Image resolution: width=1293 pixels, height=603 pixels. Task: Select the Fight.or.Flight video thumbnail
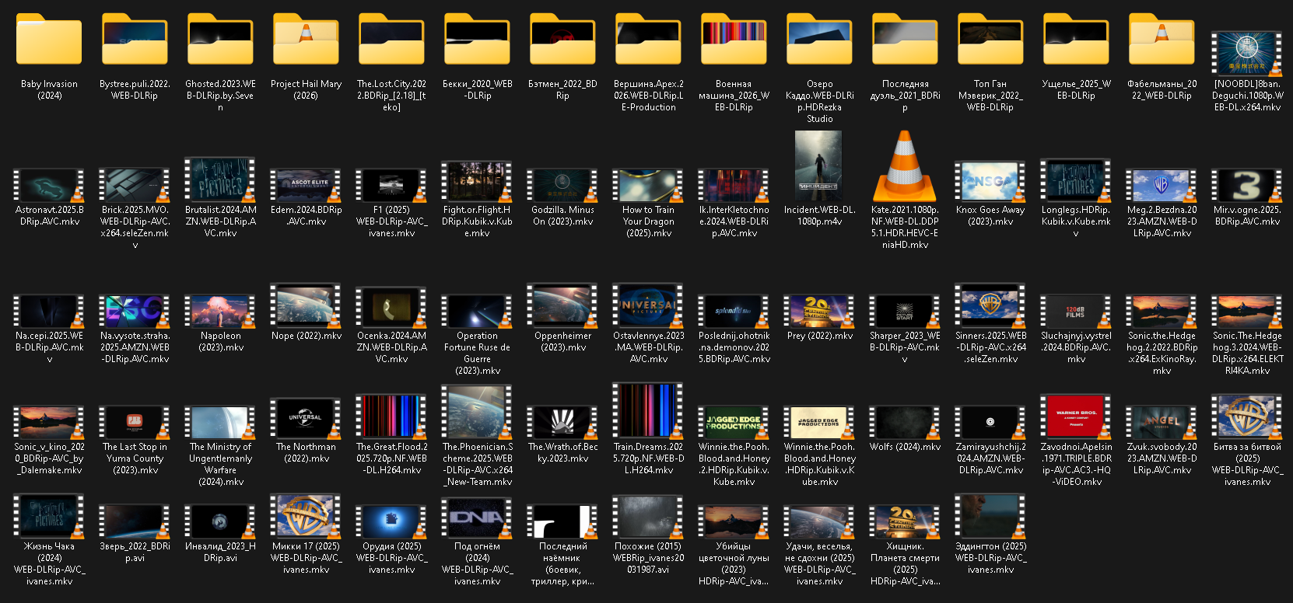coord(477,182)
